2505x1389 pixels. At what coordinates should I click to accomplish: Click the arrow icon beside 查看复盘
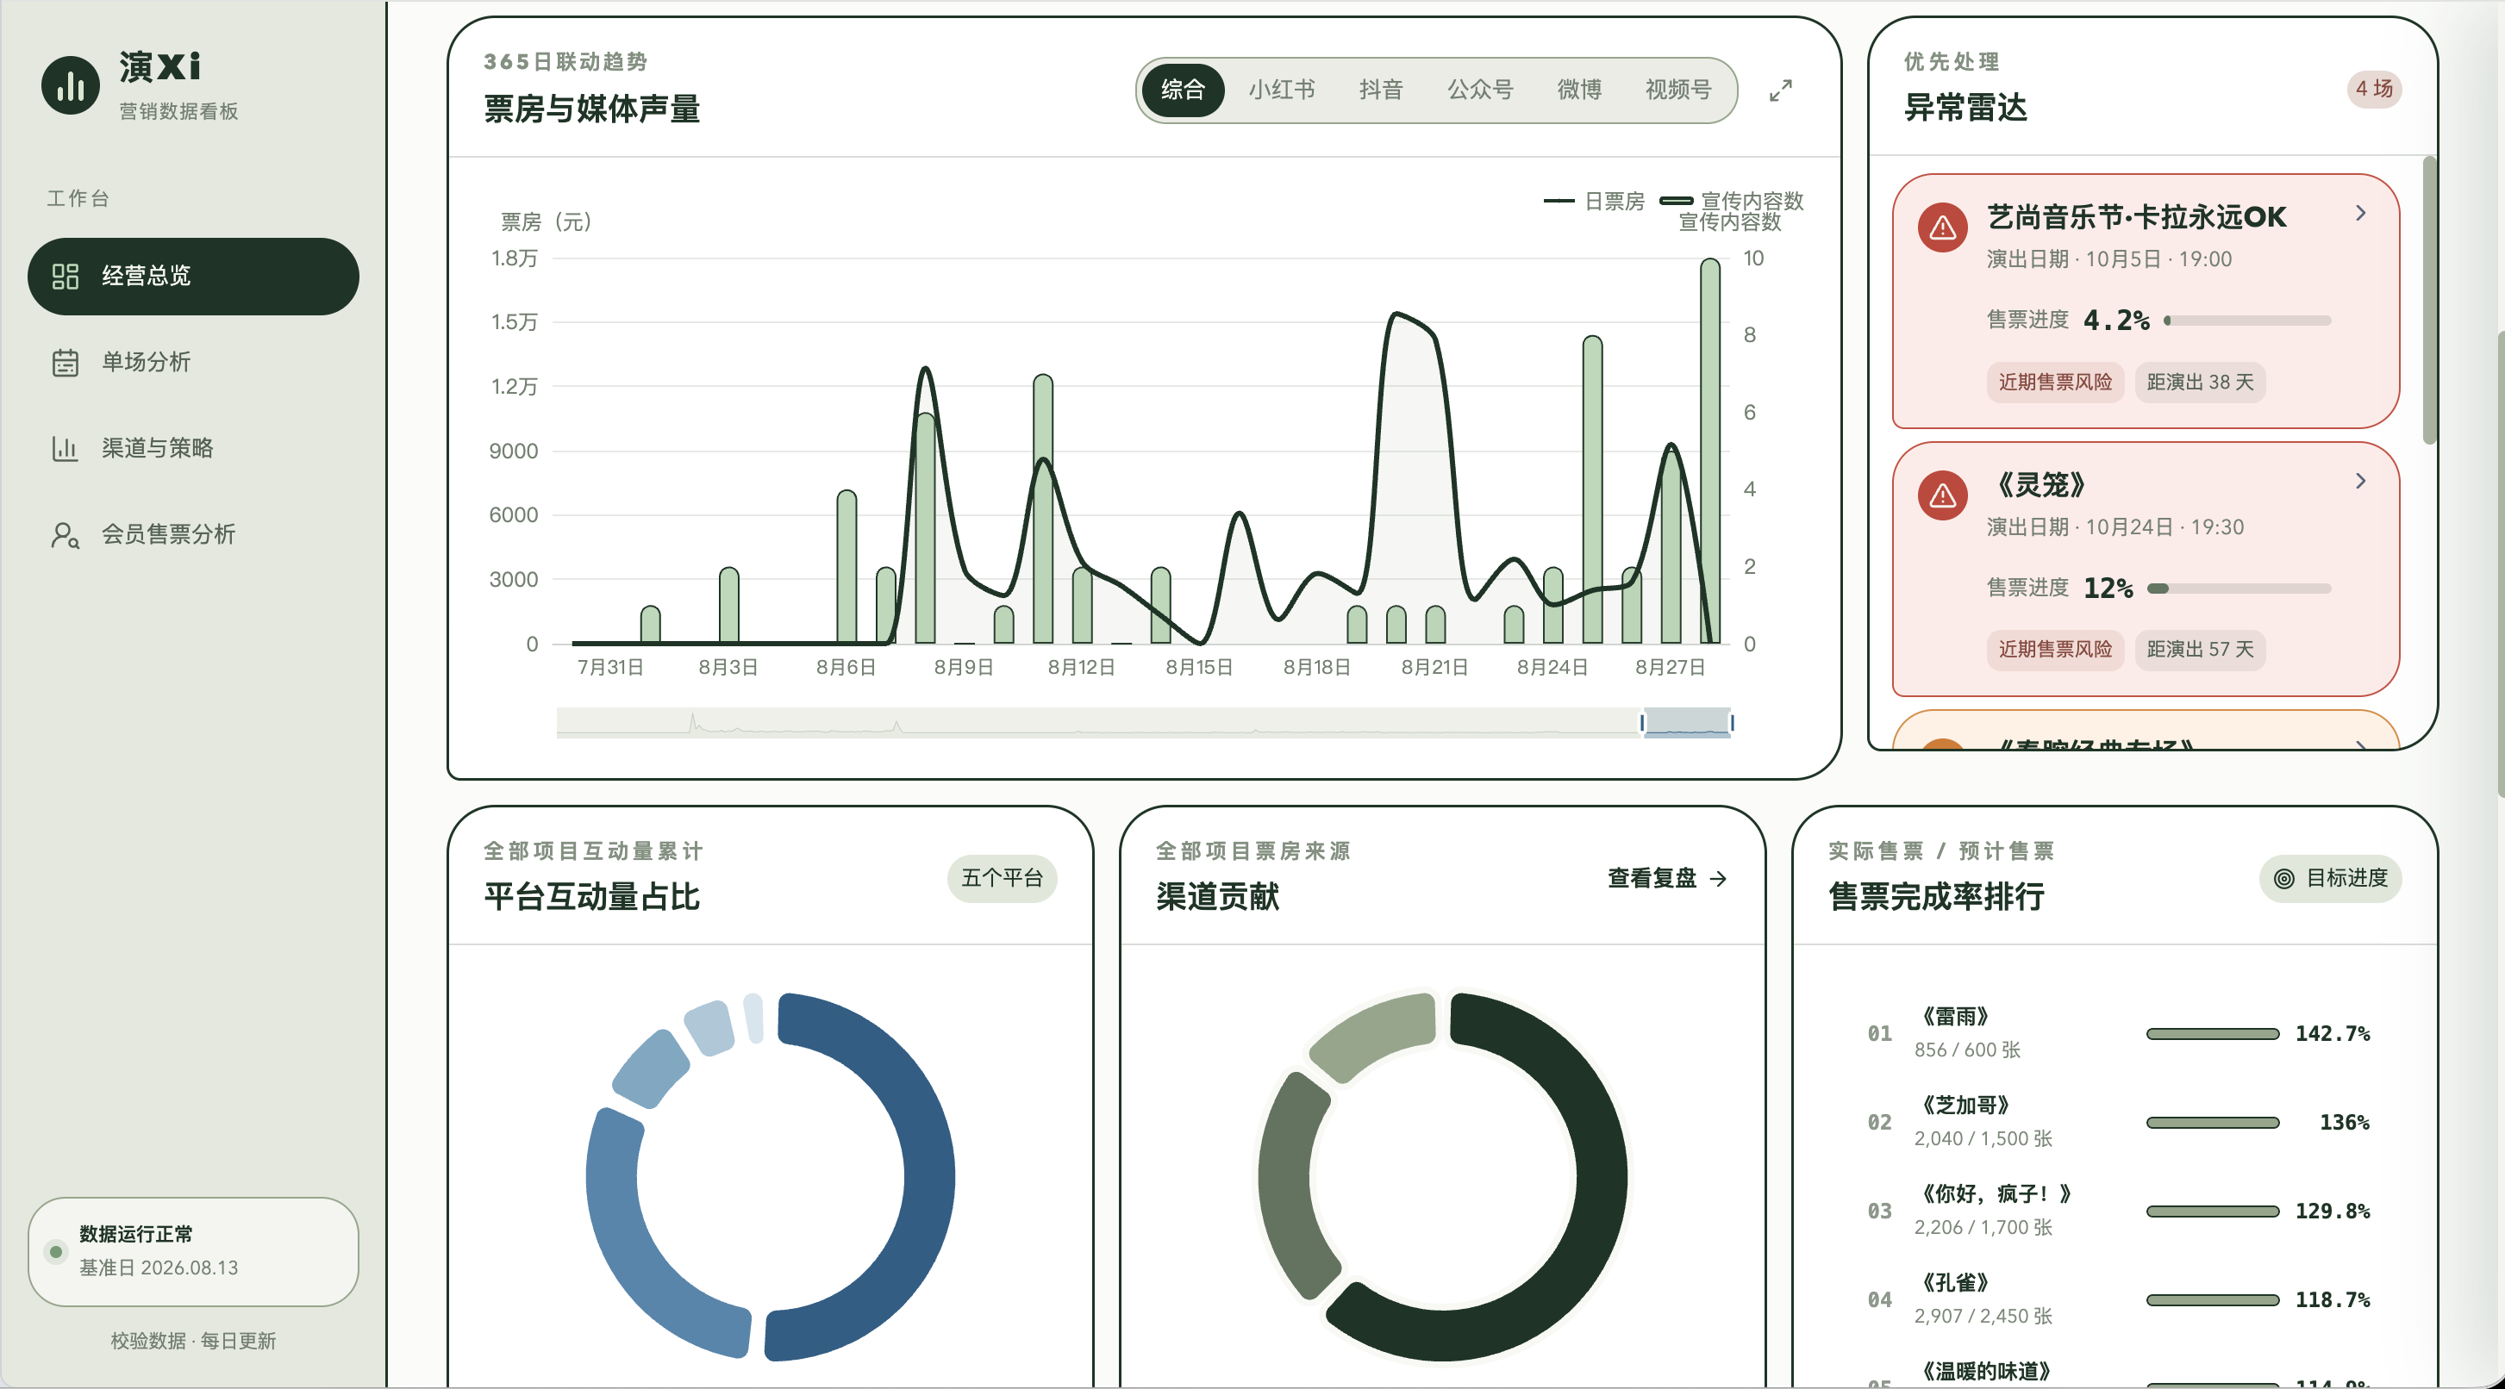[x=1718, y=879]
